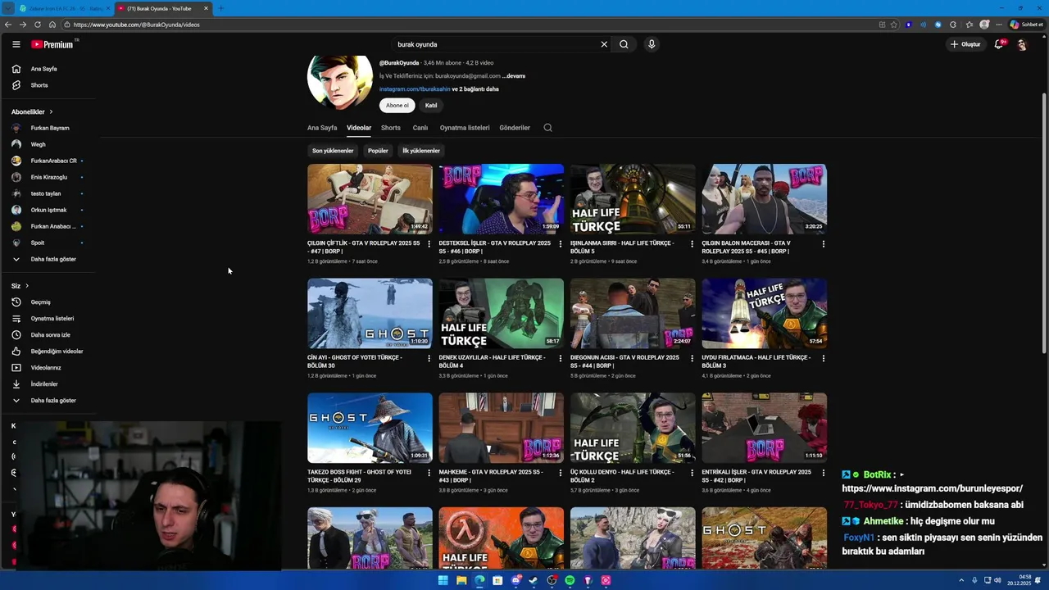This screenshot has height=590, width=1049.
Task: Open instagram.com/tburaksahin link
Action: 415,89
